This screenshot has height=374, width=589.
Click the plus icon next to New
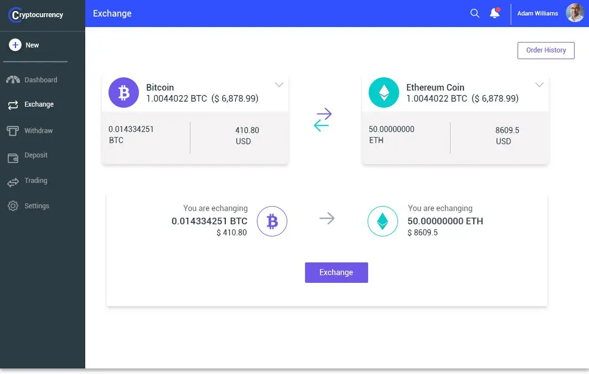coord(15,45)
